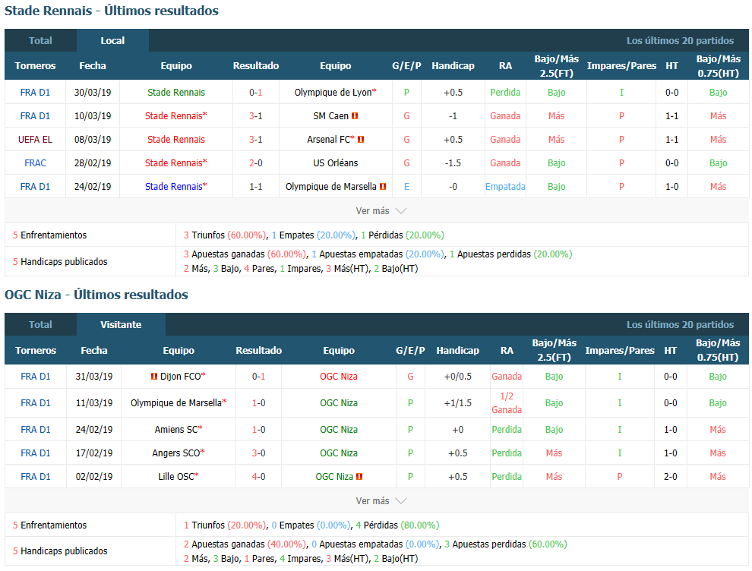Image resolution: width=752 pixels, height=571 pixels.
Task: Click the 1-1 result on 24/02/19
Action: [256, 187]
